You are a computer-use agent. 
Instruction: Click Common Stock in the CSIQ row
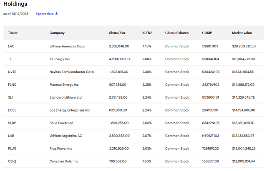(x=177, y=161)
